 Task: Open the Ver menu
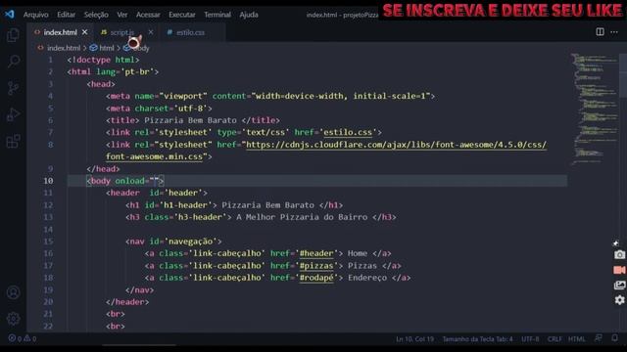(x=121, y=15)
